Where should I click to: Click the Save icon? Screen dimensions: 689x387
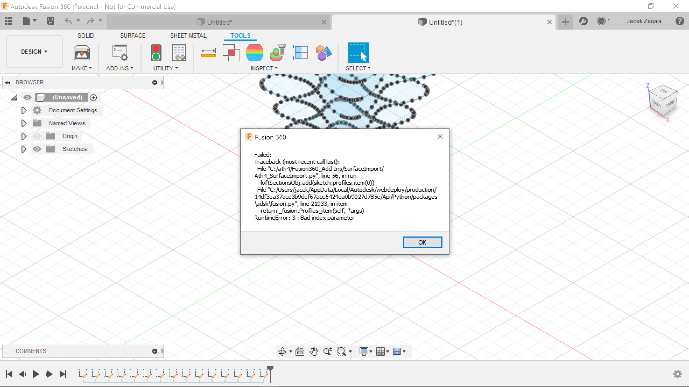51,21
